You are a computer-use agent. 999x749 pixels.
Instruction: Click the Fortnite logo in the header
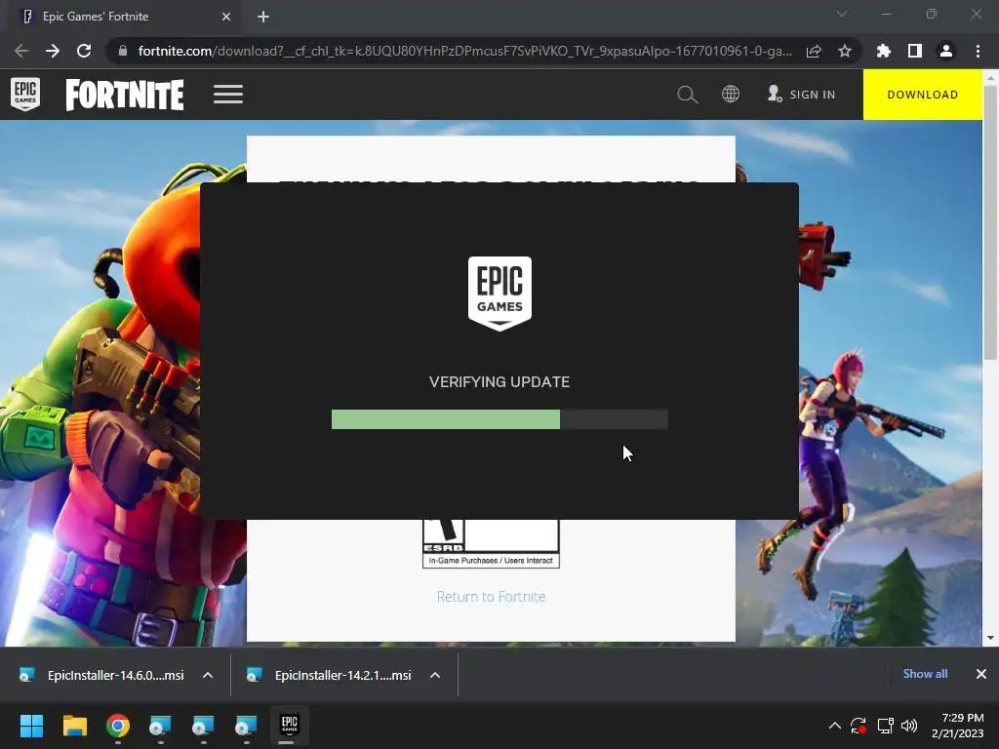(125, 95)
